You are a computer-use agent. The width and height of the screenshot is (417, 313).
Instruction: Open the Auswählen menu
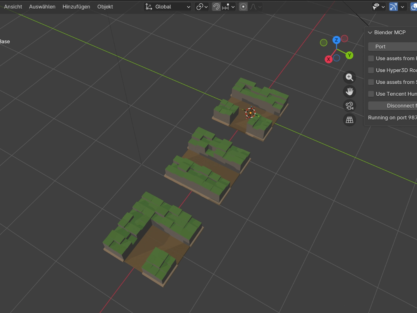[x=42, y=7]
